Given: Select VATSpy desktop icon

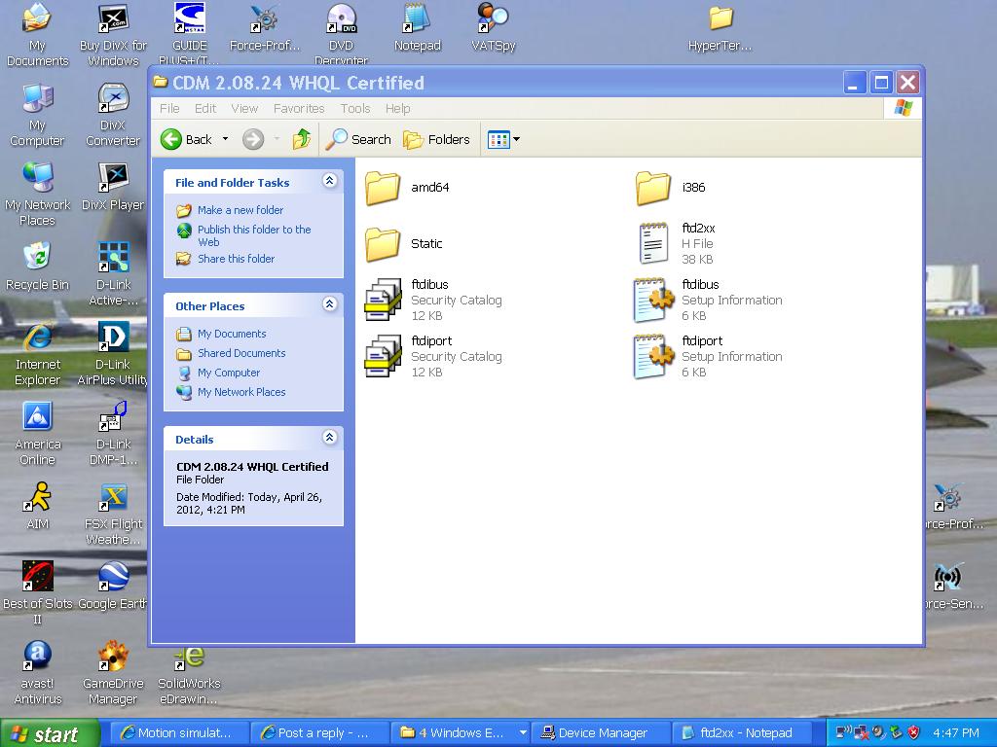Looking at the screenshot, I should pyautogui.click(x=493, y=27).
